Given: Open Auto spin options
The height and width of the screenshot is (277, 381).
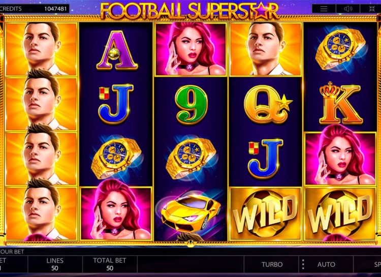Looking at the screenshot, I should tap(326, 264).
